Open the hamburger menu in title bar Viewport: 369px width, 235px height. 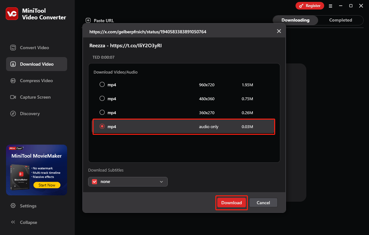click(x=331, y=6)
